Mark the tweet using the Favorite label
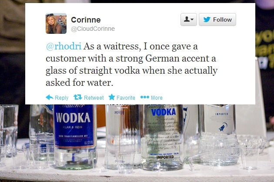 126,97
